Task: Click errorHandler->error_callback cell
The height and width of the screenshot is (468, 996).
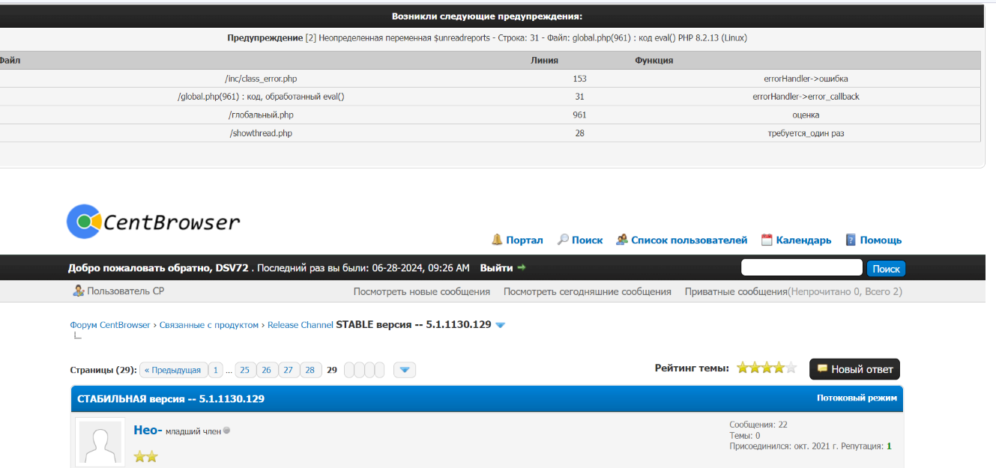Action: click(806, 97)
